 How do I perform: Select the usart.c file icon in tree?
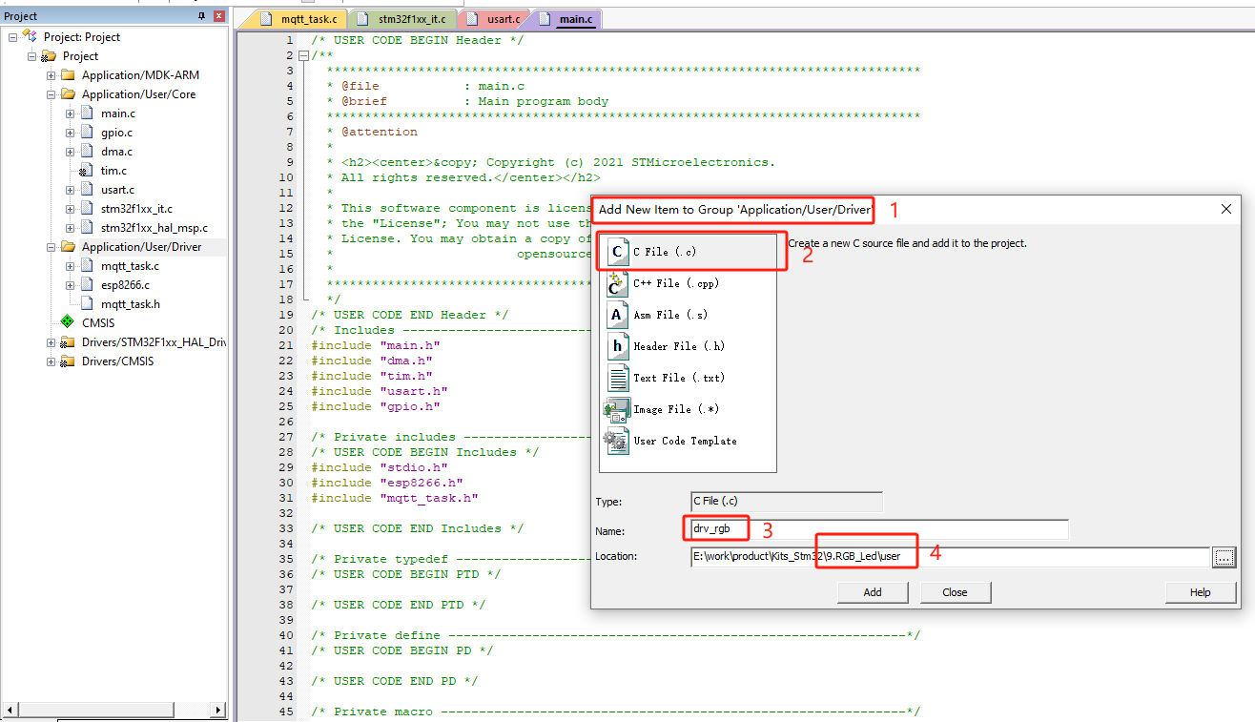[x=87, y=190]
